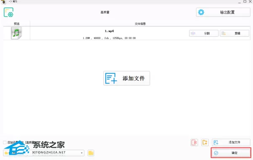Screen dimensions: 253x160
Task: Click the 文件信息 column header
Action: point(140,24)
